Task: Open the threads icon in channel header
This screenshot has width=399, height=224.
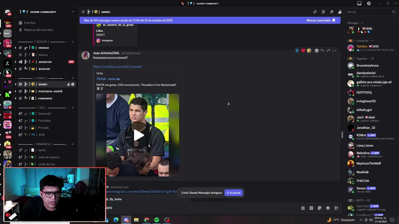Action: point(315,12)
